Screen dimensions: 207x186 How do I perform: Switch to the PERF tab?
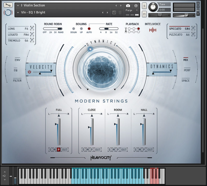click(x=187, y=70)
